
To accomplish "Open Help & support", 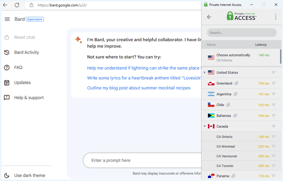I will (x=29, y=98).
